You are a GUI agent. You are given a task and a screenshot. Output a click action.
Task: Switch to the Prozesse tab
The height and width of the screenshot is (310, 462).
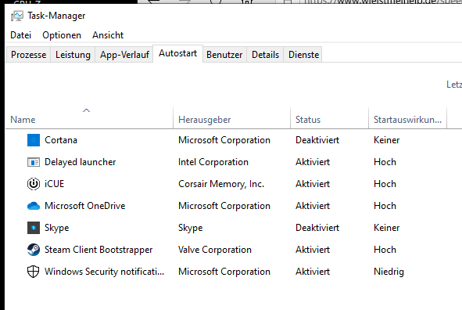click(x=28, y=55)
